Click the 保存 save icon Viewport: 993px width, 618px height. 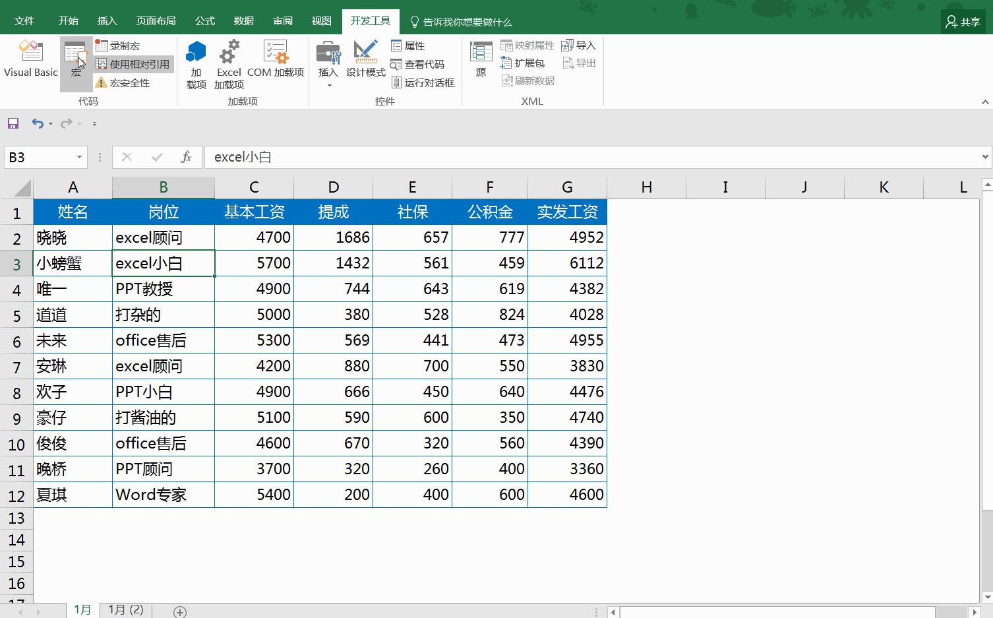(x=12, y=123)
